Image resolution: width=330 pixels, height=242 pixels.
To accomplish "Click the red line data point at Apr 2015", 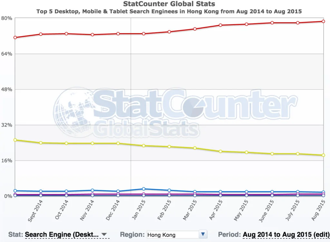I will (x=221, y=25).
